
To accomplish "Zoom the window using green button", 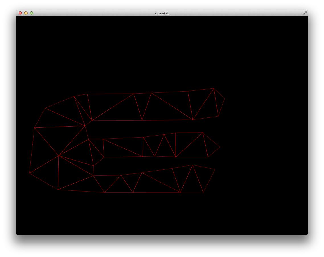I will tap(32, 13).
